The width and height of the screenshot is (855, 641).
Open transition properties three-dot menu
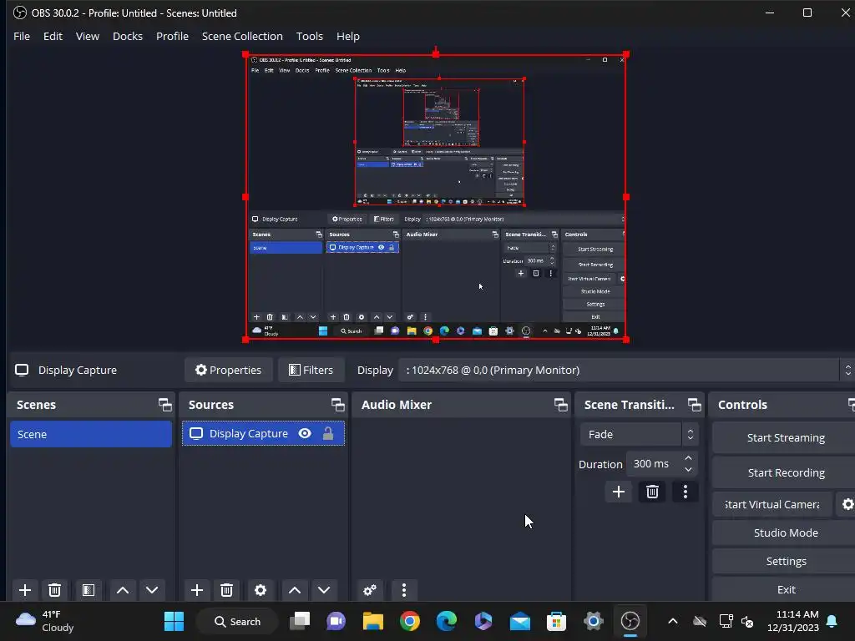click(686, 492)
